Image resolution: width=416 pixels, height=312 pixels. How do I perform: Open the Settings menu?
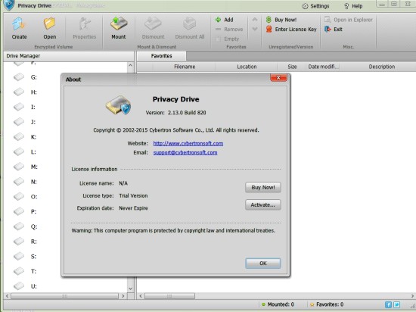pyautogui.click(x=315, y=6)
